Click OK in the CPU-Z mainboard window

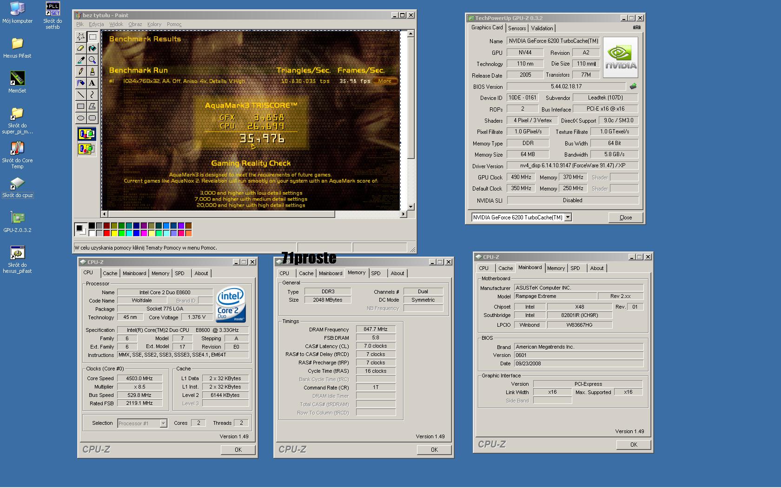point(634,444)
